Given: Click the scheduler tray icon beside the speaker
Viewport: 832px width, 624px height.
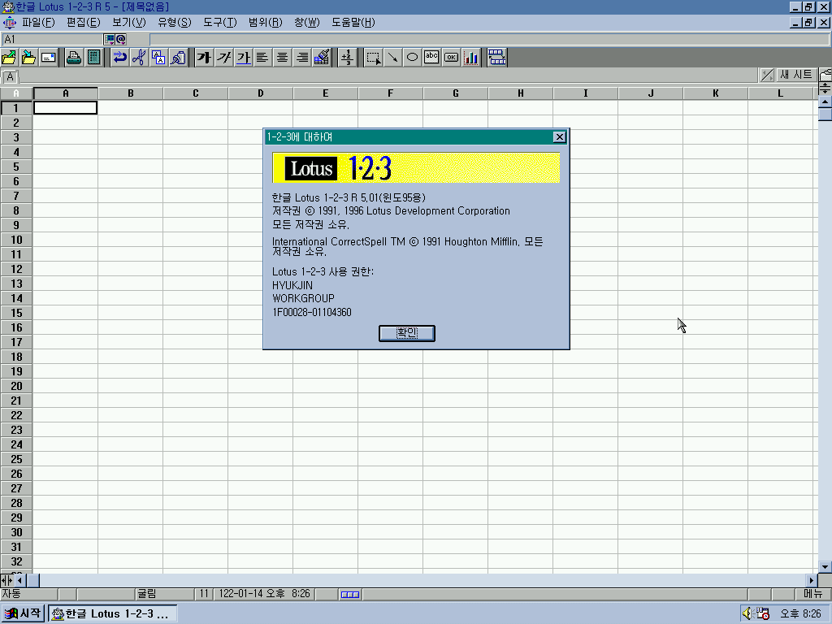Looking at the screenshot, I should pos(763,613).
